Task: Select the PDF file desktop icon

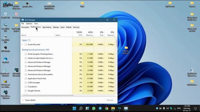Action: pos(17,15)
